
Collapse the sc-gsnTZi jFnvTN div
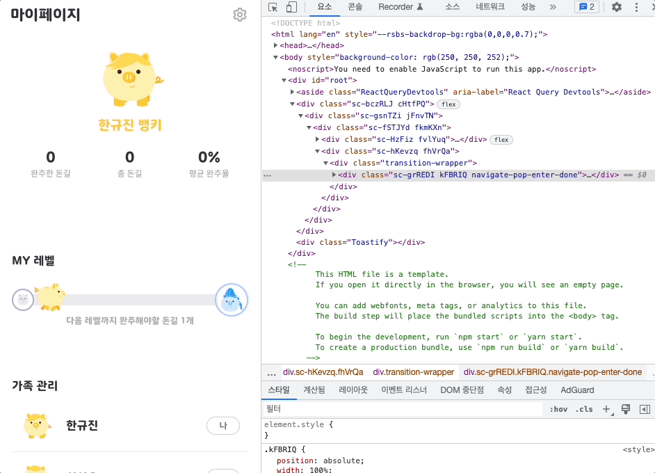pyautogui.click(x=301, y=115)
